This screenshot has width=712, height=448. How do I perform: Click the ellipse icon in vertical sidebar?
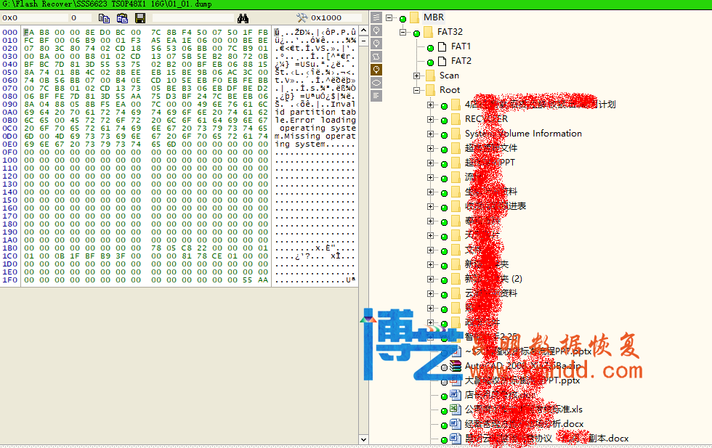376,83
